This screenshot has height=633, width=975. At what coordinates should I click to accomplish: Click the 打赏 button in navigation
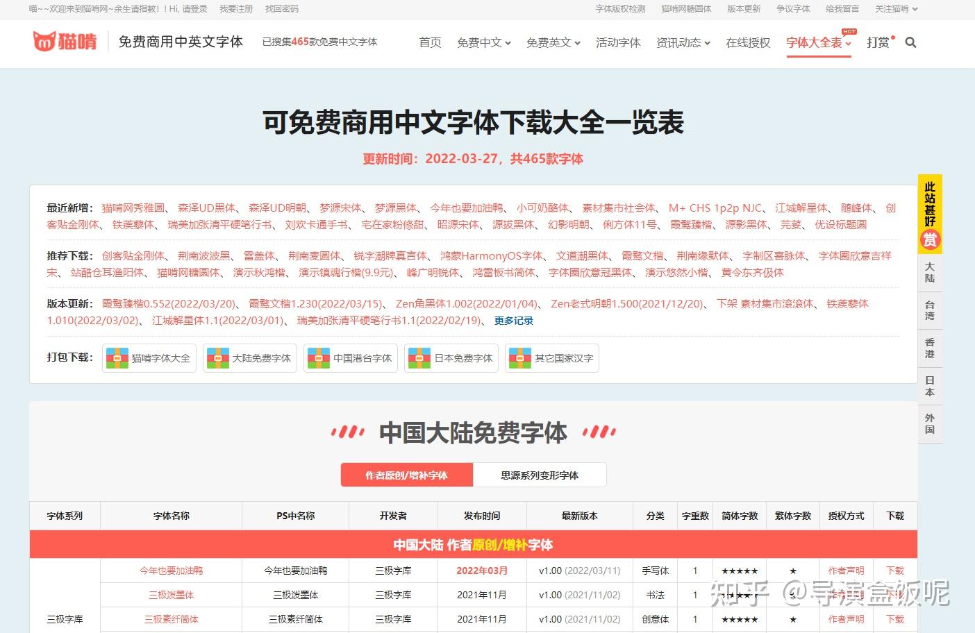[x=879, y=42]
